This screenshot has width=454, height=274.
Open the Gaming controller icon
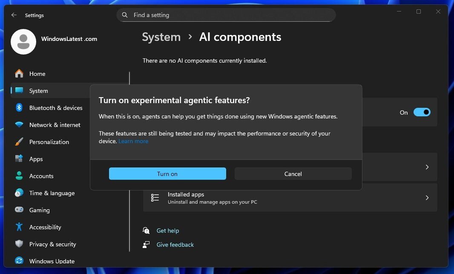point(19,210)
